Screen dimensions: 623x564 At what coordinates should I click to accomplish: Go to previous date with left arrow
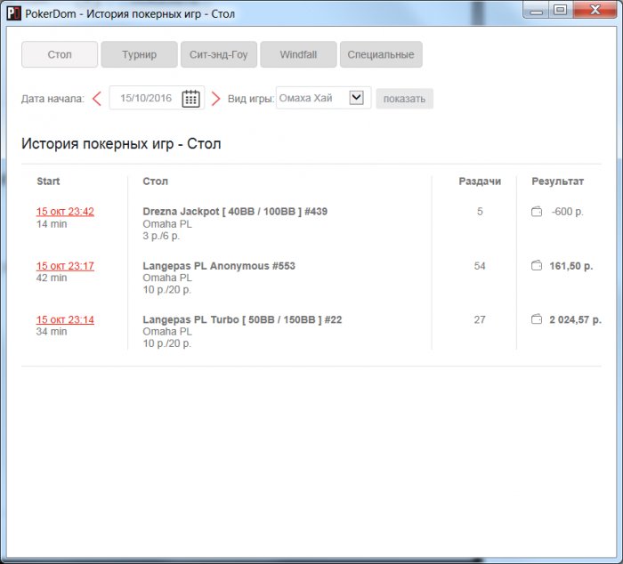click(x=96, y=99)
